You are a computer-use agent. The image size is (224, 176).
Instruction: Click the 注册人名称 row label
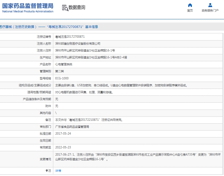[x=44, y=44]
